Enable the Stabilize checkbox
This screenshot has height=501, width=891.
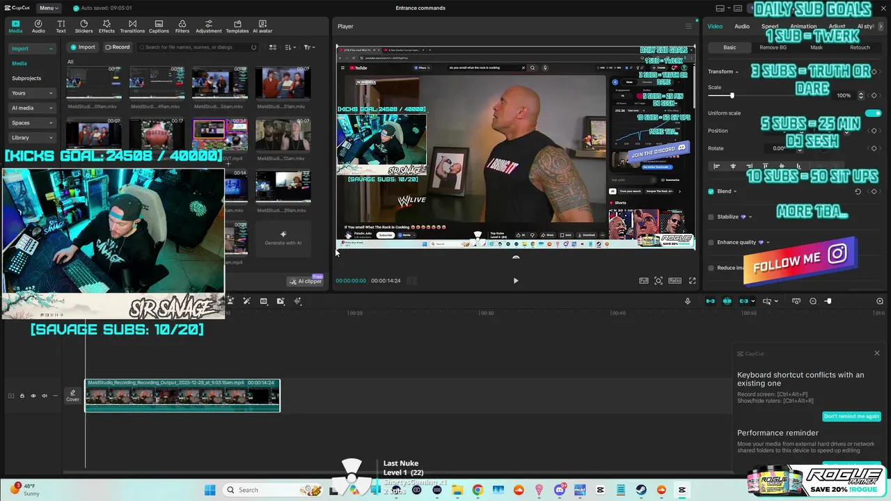711,217
